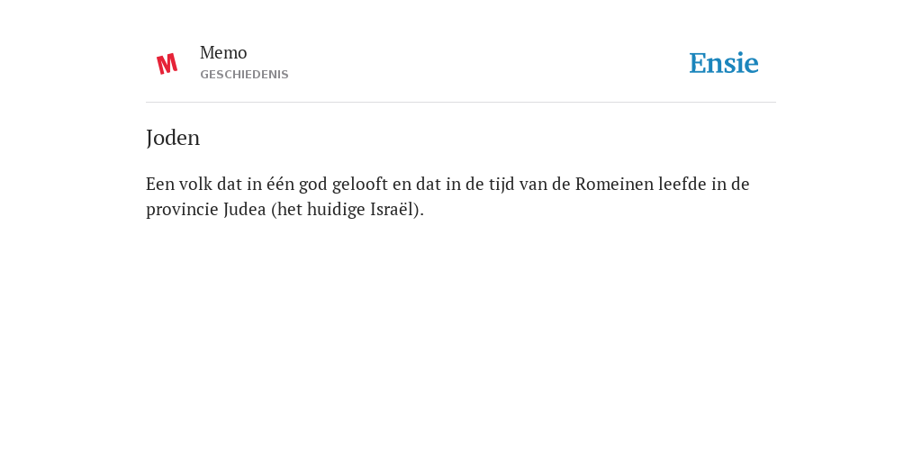Screen dimensions: 922x461
Task: Click the Joden heading
Action: point(173,138)
